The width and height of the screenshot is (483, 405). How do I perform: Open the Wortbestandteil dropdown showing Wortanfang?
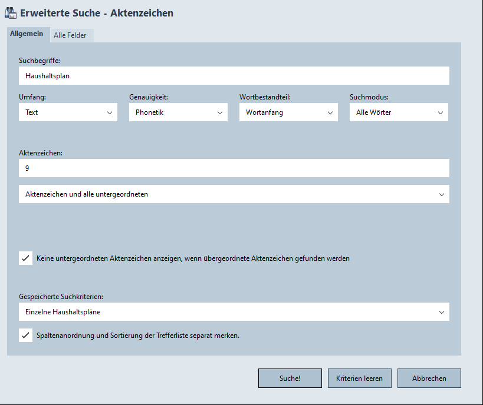[x=288, y=112]
